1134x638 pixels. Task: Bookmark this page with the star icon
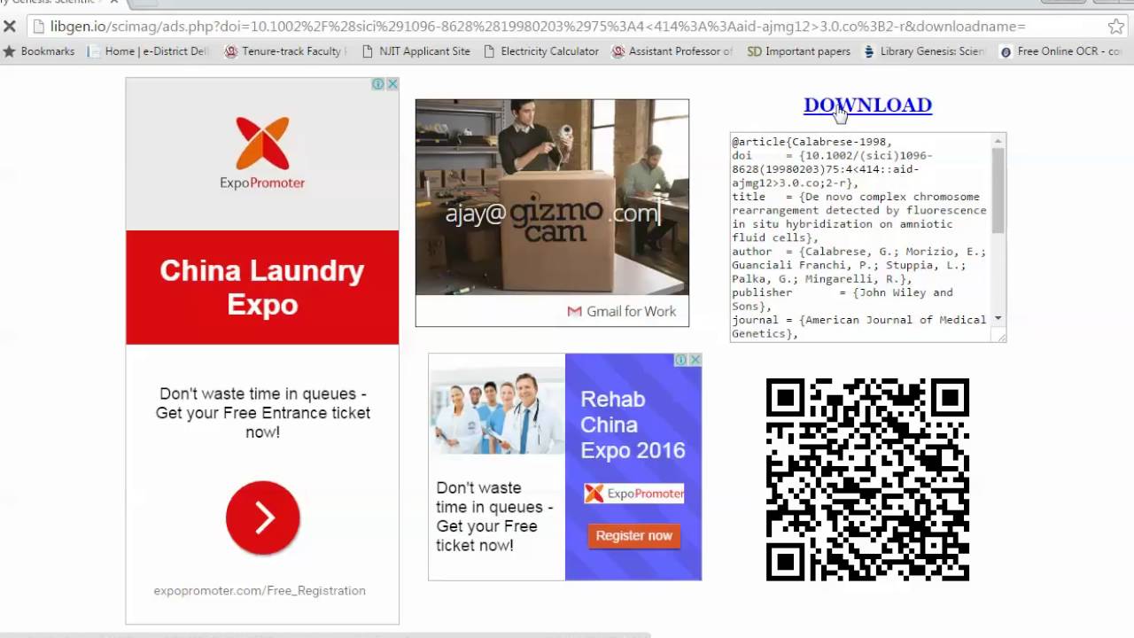point(1116,27)
